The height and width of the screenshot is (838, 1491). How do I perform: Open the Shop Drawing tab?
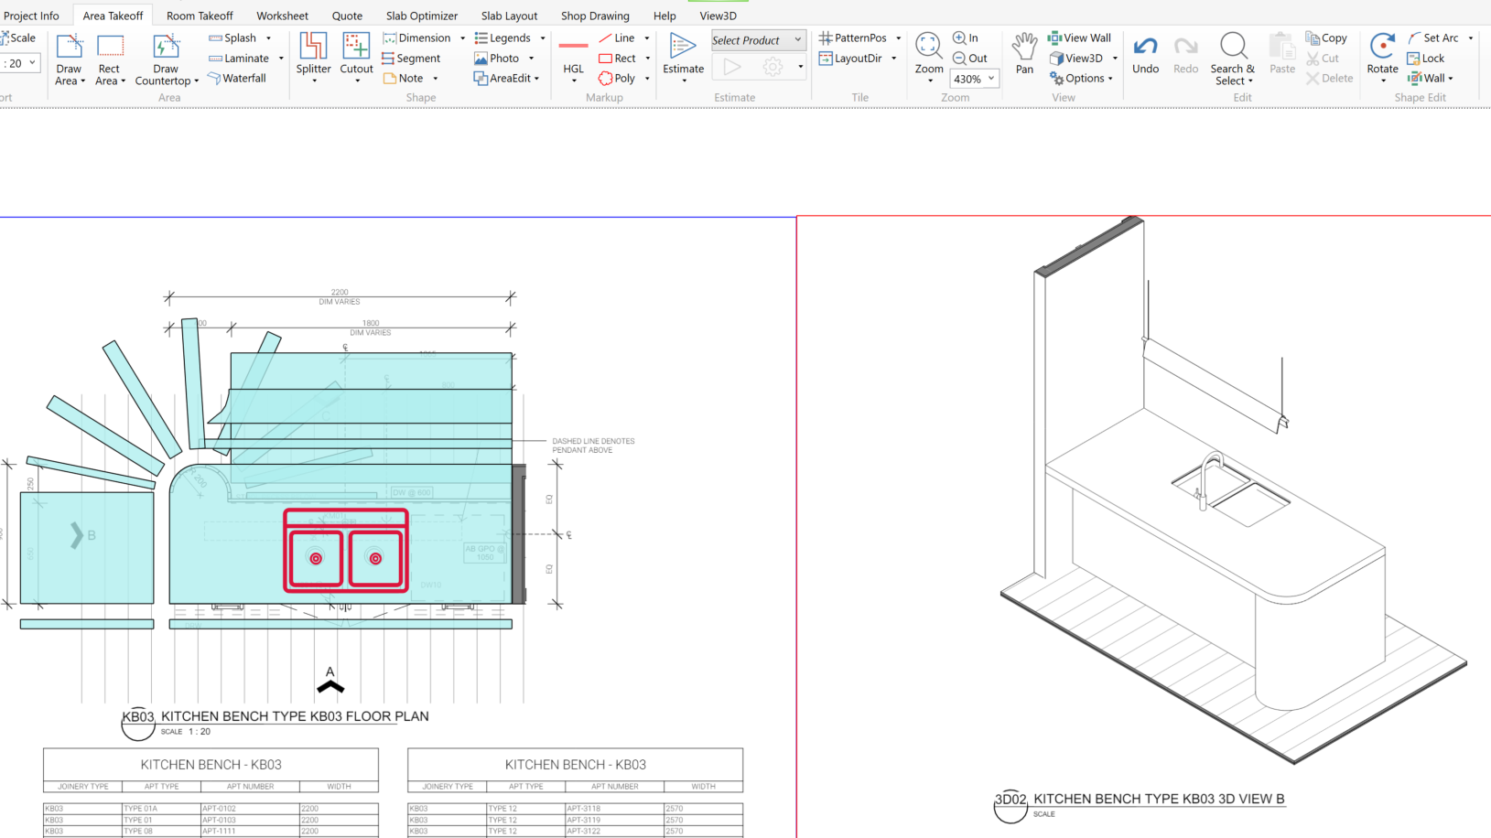tap(595, 16)
